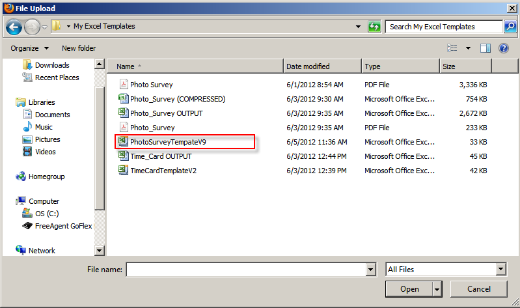
Task: Open Documents library in the sidebar
Action: click(46, 115)
